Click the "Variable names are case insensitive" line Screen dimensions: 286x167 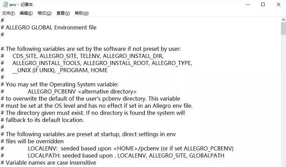(x=51, y=163)
